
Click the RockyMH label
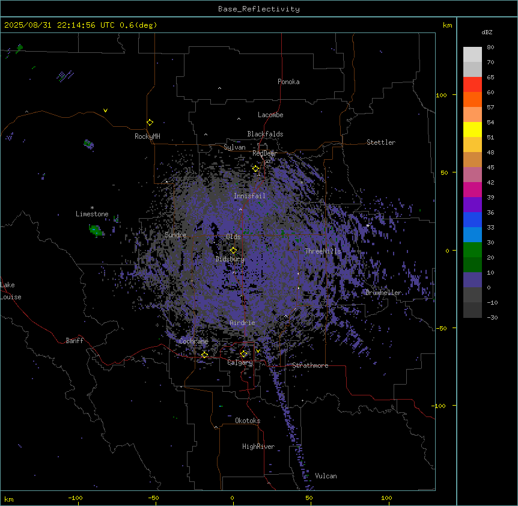tap(147, 136)
